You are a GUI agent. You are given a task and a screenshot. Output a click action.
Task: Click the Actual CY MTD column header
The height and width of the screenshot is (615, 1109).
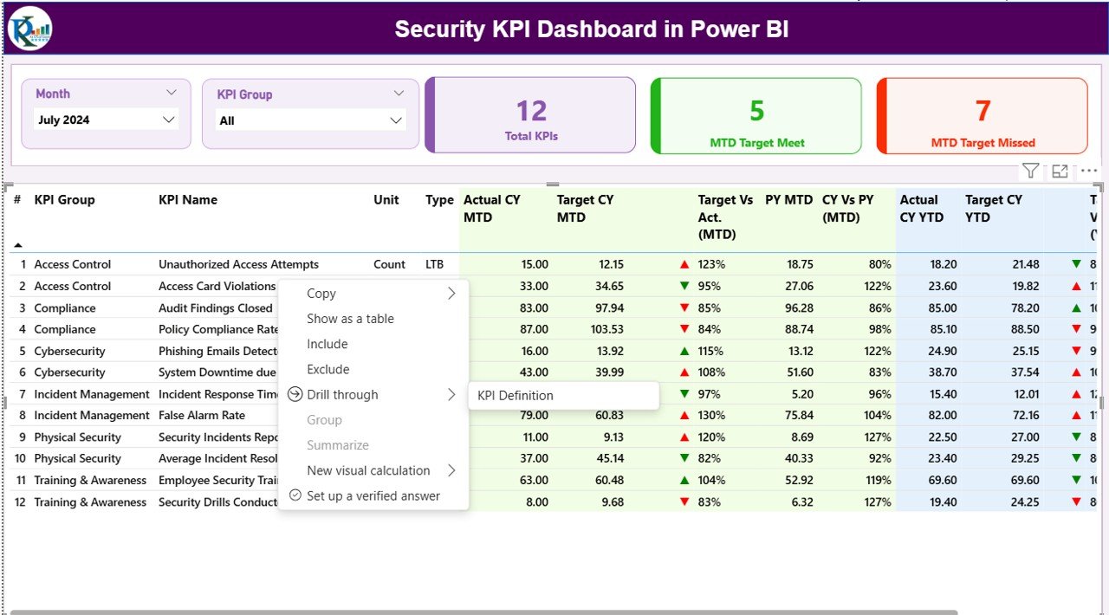[x=492, y=208]
